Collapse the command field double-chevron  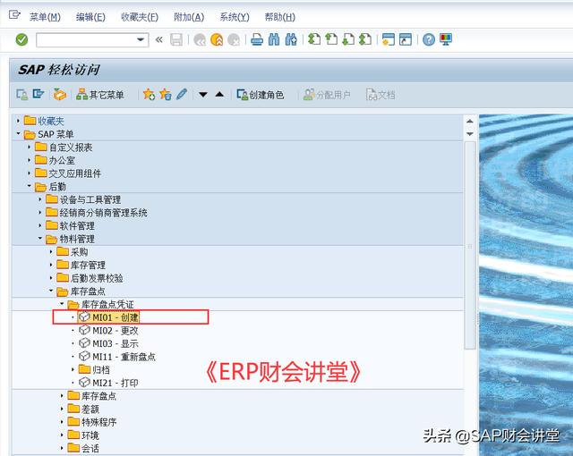coord(158,39)
